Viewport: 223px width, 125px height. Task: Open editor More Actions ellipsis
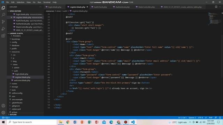tap(220, 7)
